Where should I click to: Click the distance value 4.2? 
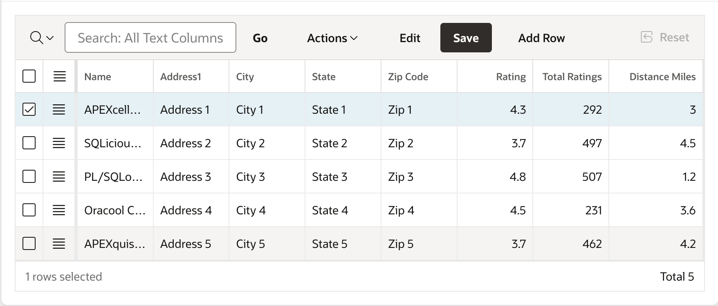[x=688, y=244]
